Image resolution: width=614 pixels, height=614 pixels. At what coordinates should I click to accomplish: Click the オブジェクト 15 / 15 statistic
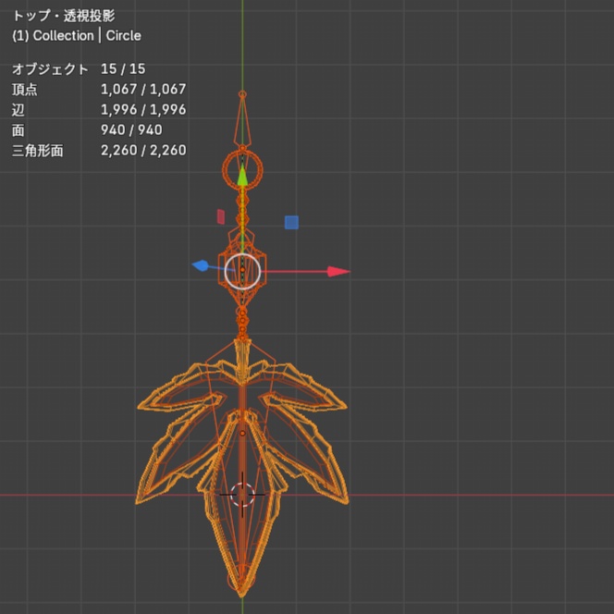[x=79, y=69]
